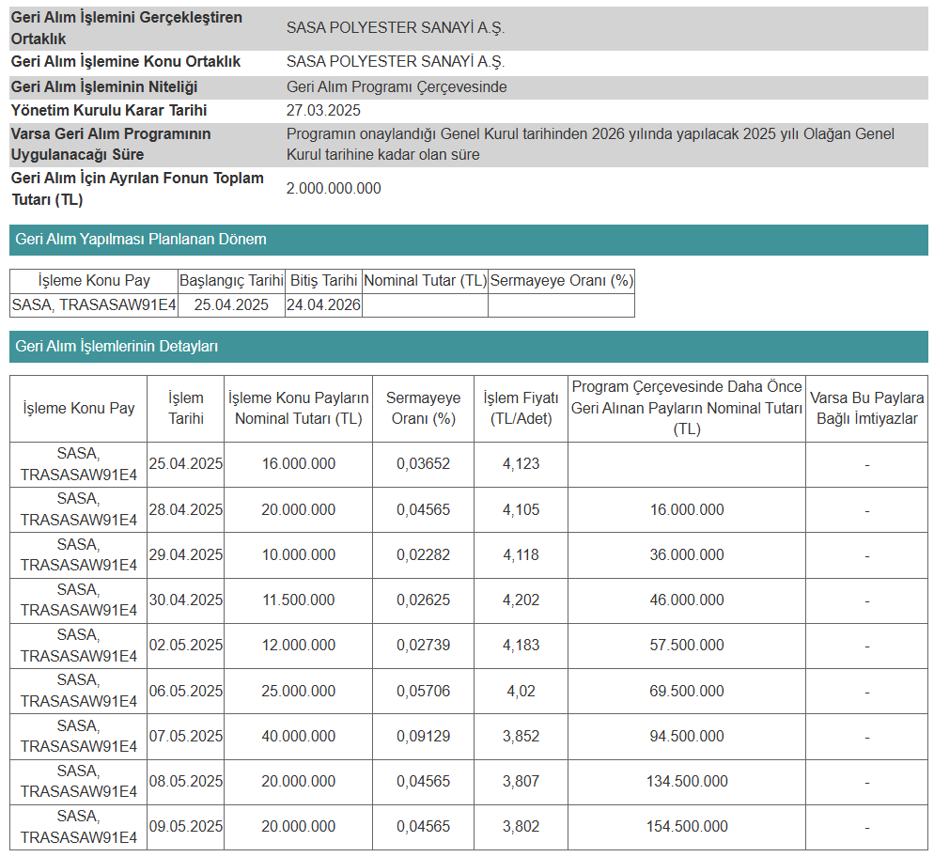The image size is (934, 857).
Task: Select the transaction date 28.04.2025 cell
Action: click(x=186, y=509)
